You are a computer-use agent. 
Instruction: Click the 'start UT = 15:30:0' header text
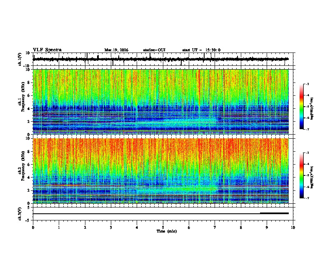201,50
